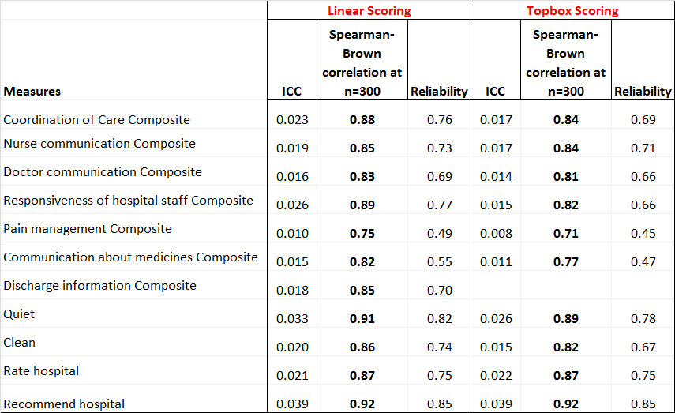Select the Recommend hospital row label
Image resolution: width=675 pixels, height=413 pixels.
[x=65, y=404]
